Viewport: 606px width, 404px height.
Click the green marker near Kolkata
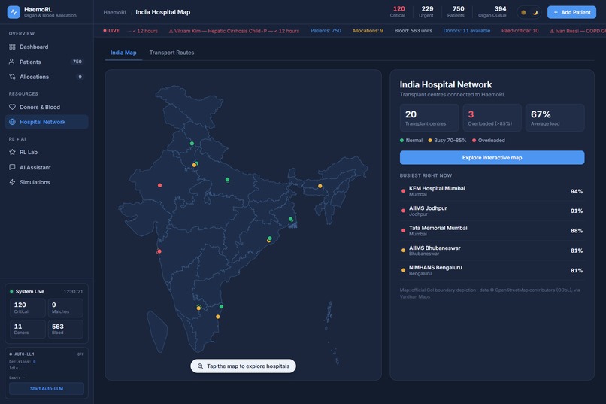pyautogui.click(x=291, y=219)
